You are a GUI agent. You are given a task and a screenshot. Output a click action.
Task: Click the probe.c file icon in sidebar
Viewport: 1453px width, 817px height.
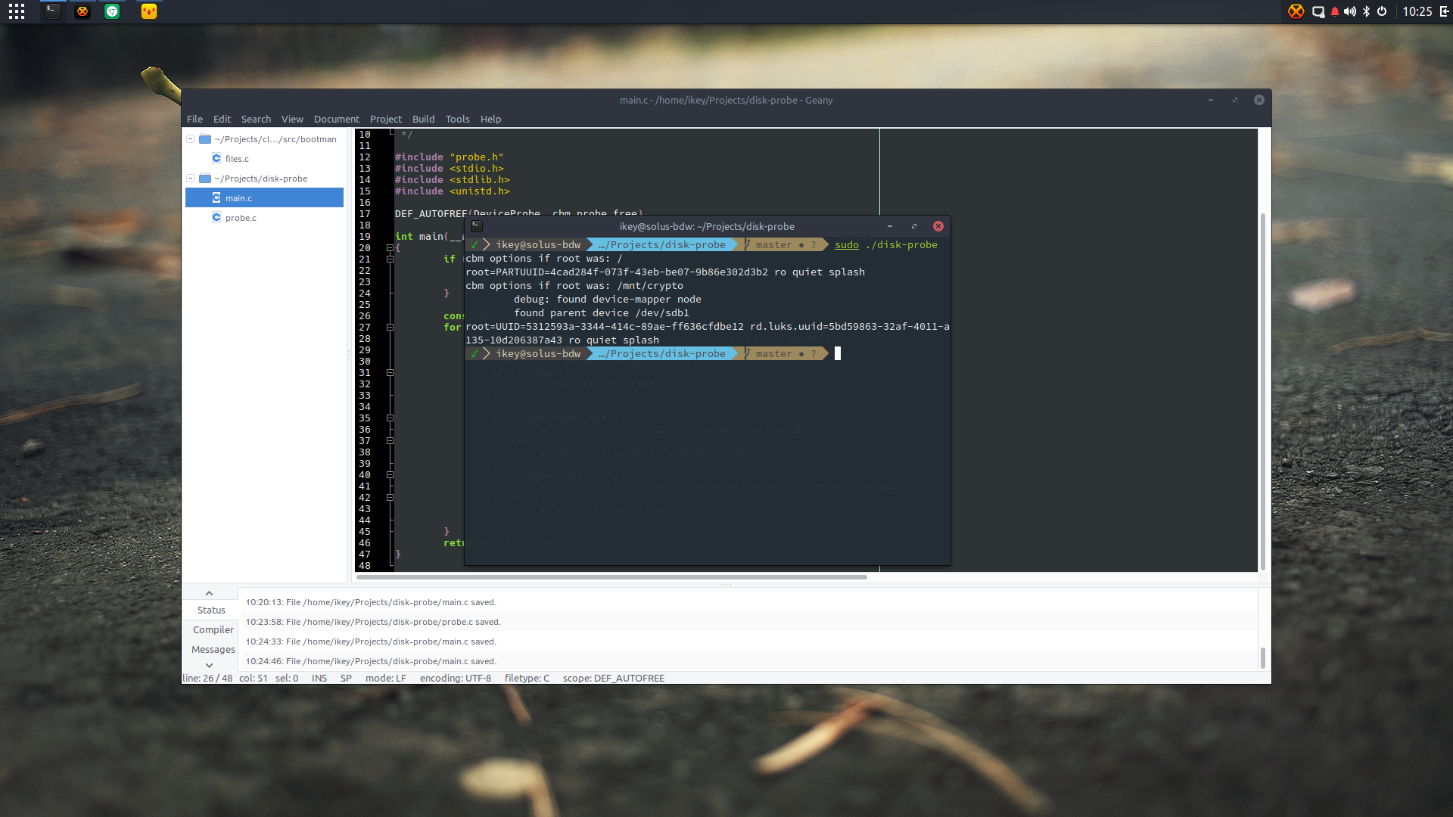[x=216, y=217]
